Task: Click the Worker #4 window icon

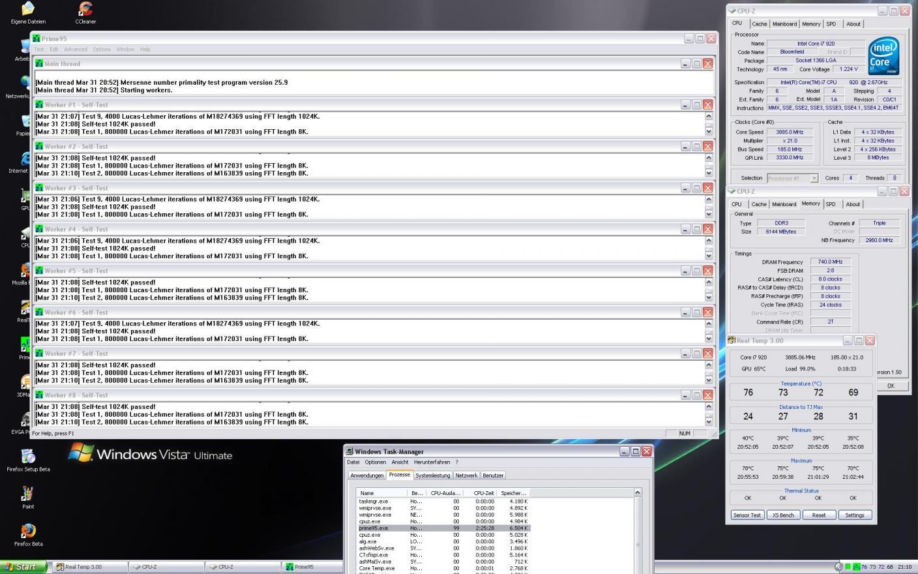Action: pos(39,229)
